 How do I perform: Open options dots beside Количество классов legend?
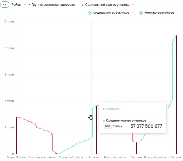(178, 13)
